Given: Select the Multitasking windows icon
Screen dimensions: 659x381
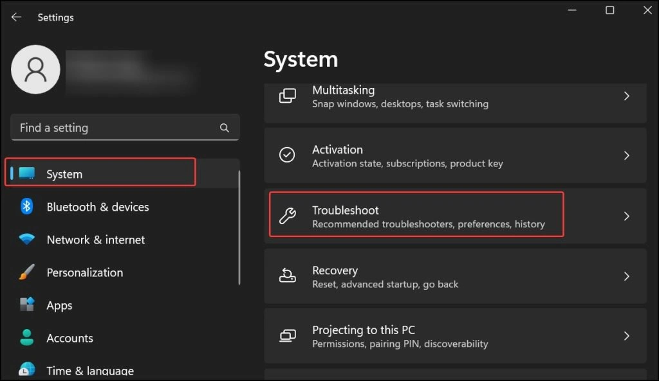Looking at the screenshot, I should 287,96.
